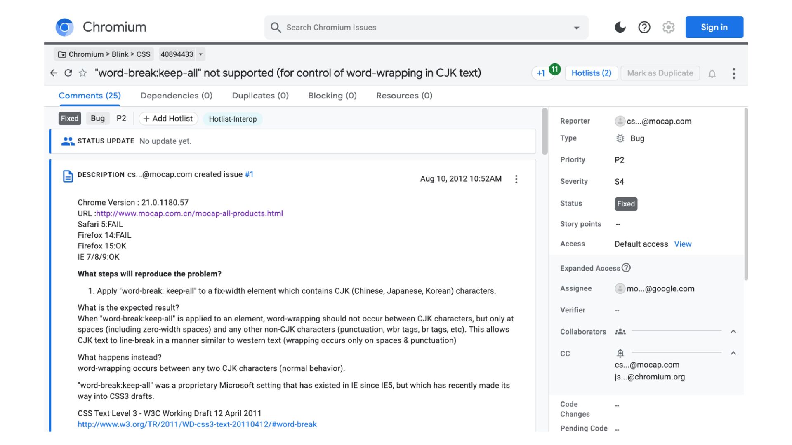Collapse the CC section

pos(733,353)
